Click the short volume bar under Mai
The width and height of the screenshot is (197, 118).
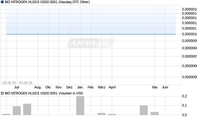pos(154,114)
